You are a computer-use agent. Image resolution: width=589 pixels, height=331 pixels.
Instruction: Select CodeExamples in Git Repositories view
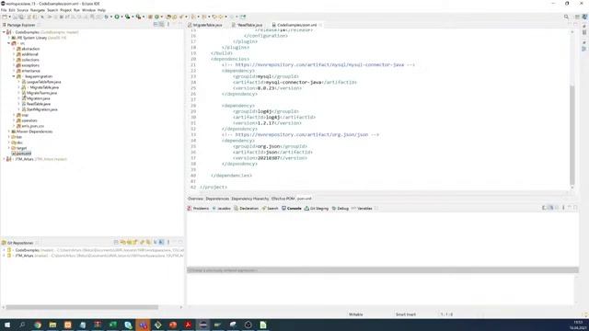coord(27,250)
